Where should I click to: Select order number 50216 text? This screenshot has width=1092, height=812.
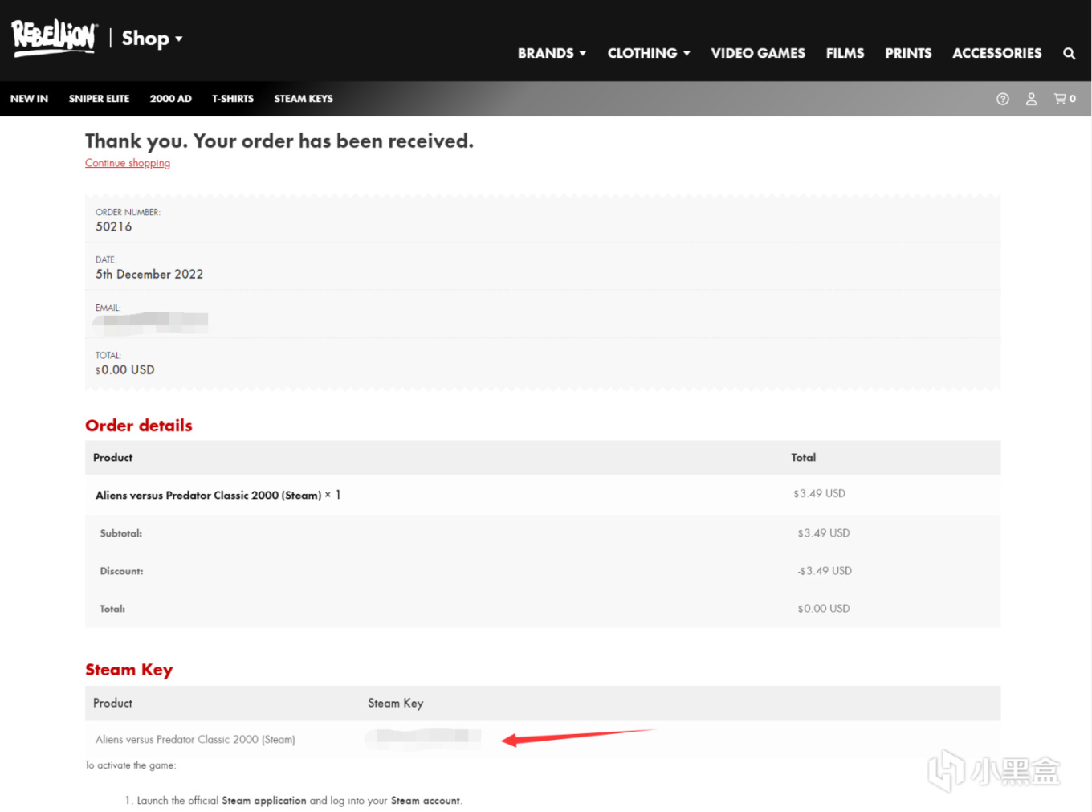[113, 226]
